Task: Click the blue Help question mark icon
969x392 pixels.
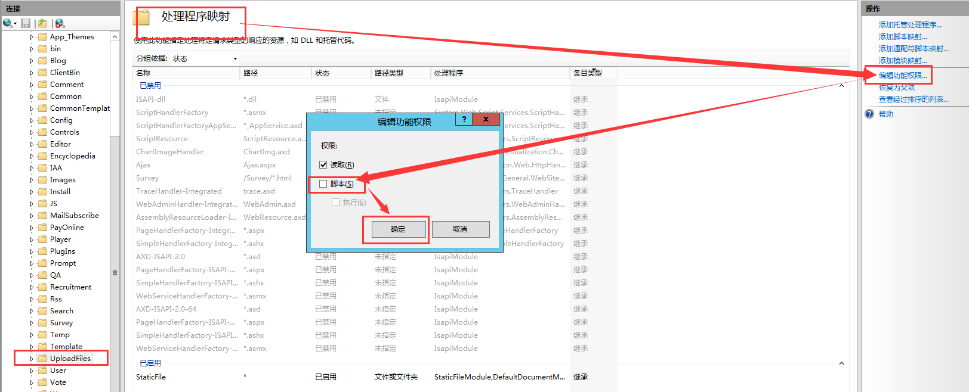Action: tap(869, 114)
